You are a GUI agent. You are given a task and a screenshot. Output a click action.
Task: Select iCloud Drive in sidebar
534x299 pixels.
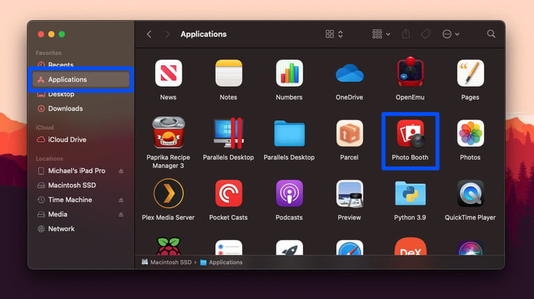point(67,140)
